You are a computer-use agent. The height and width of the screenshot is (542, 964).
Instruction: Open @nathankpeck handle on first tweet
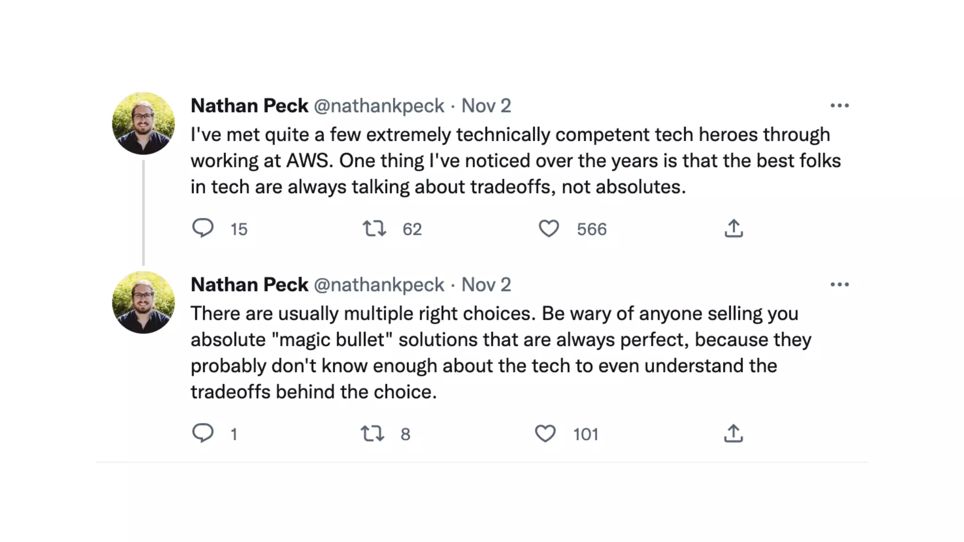(x=379, y=106)
